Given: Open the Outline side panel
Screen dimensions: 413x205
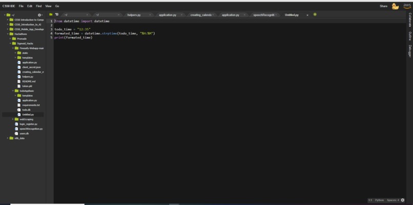Looking at the screenshot, I should [x=410, y=36].
